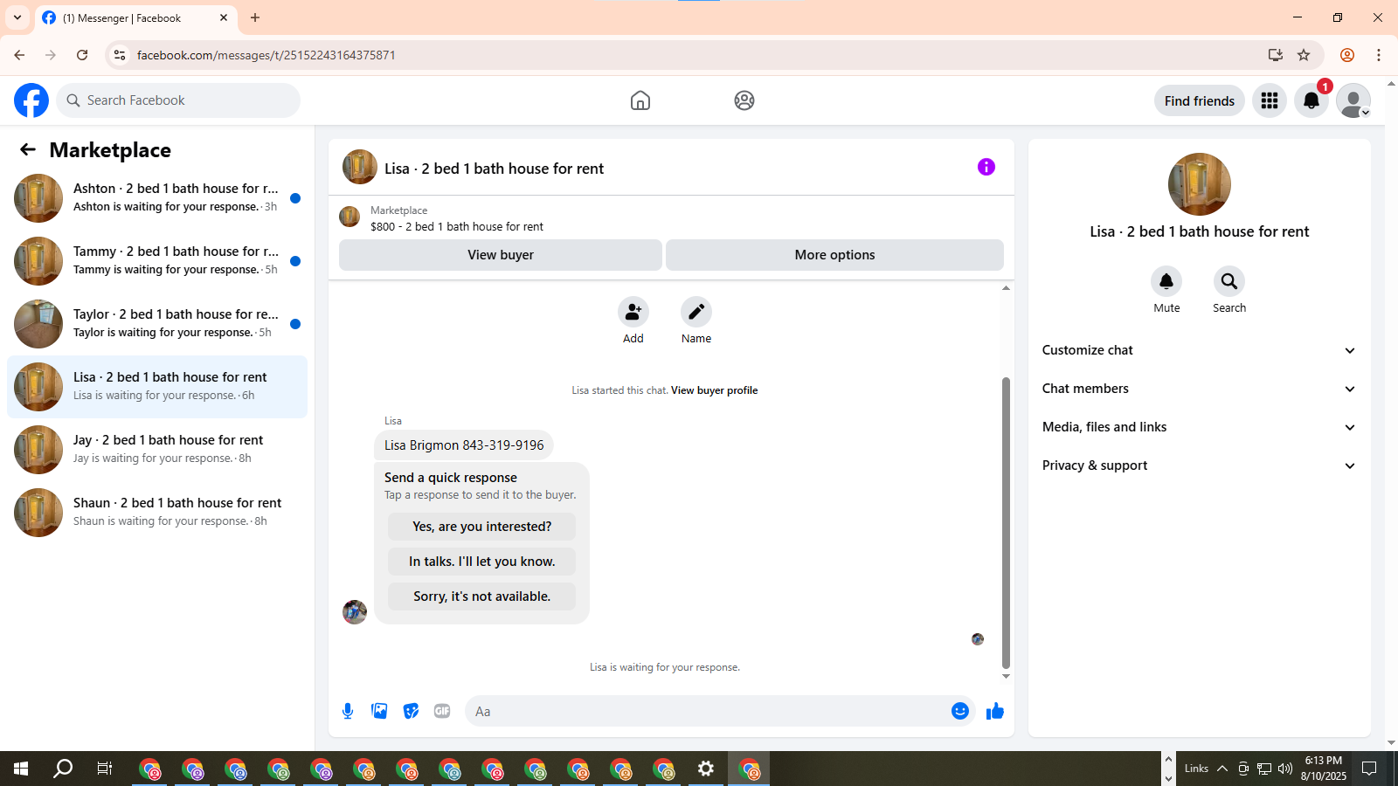Open Tammy's house for rent conversation
This screenshot has height=786, width=1398.
pos(157,261)
